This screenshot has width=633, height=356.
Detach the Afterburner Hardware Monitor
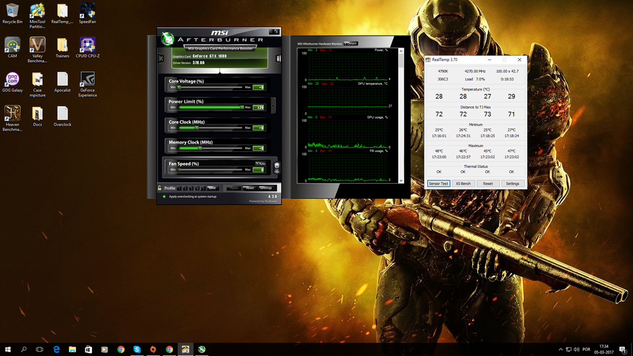pos(351,43)
